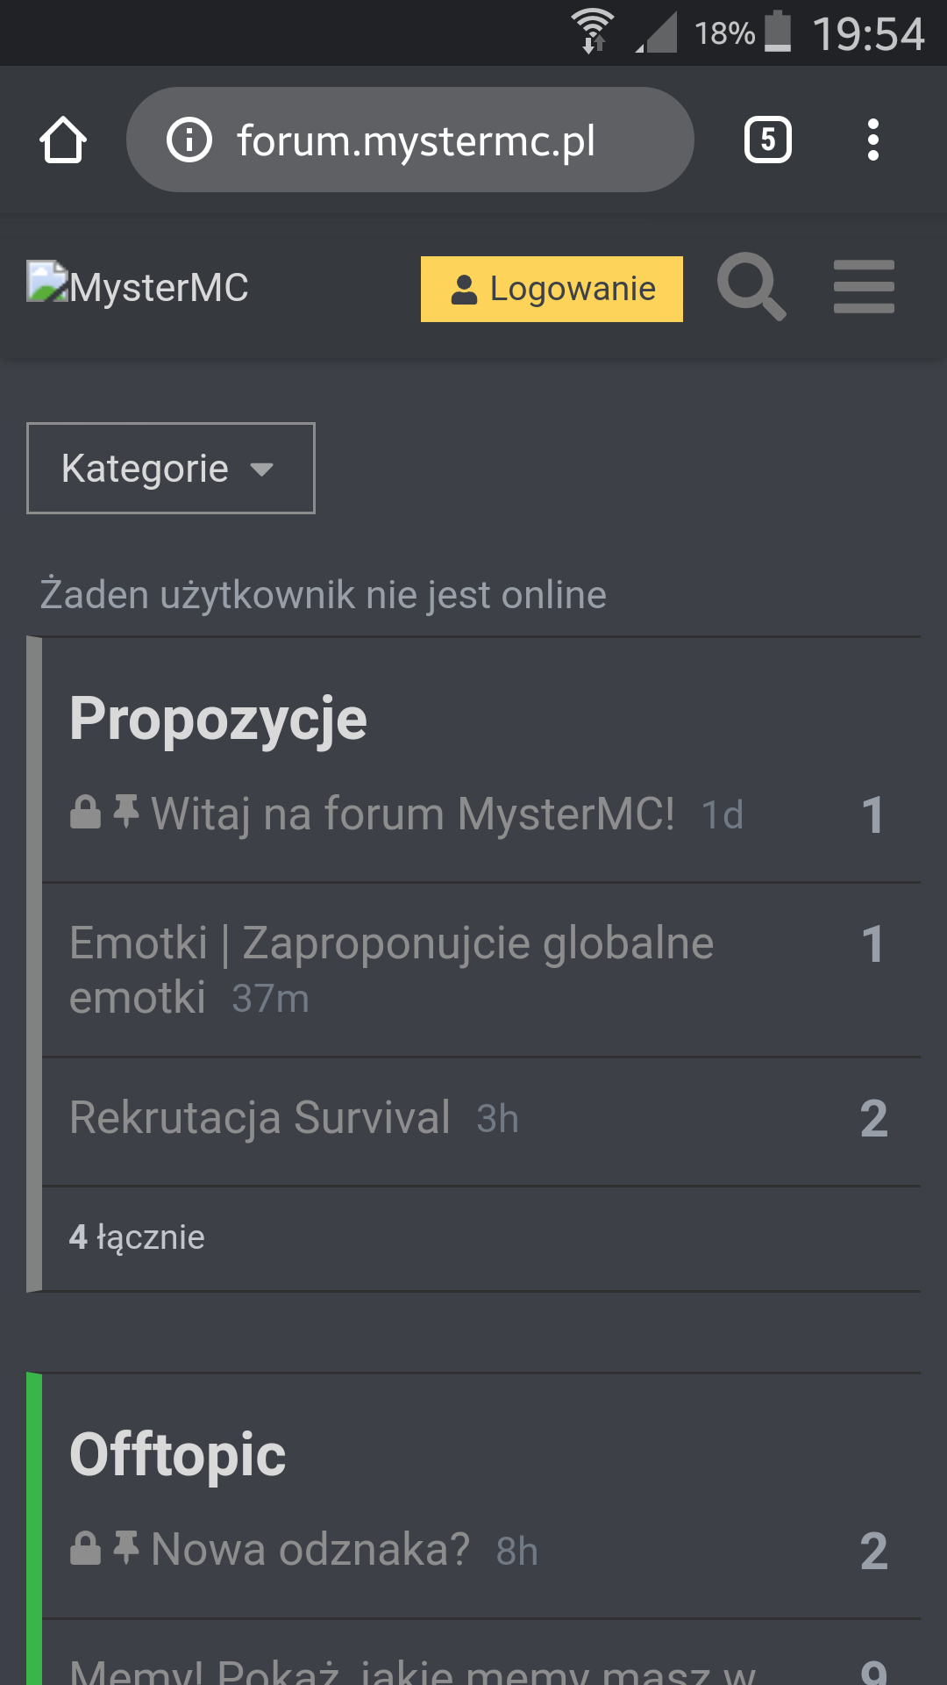
Task: Click the '4 łącznie' total link
Action: 137,1237
